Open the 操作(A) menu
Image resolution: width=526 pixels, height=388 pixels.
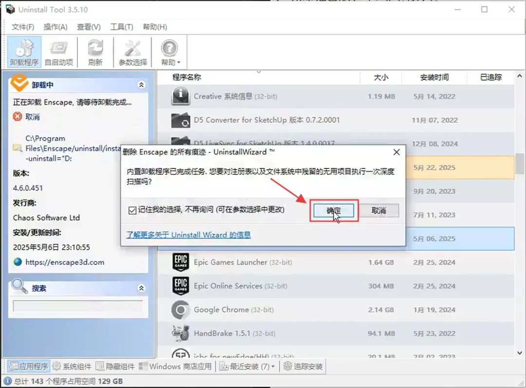pyautogui.click(x=56, y=27)
